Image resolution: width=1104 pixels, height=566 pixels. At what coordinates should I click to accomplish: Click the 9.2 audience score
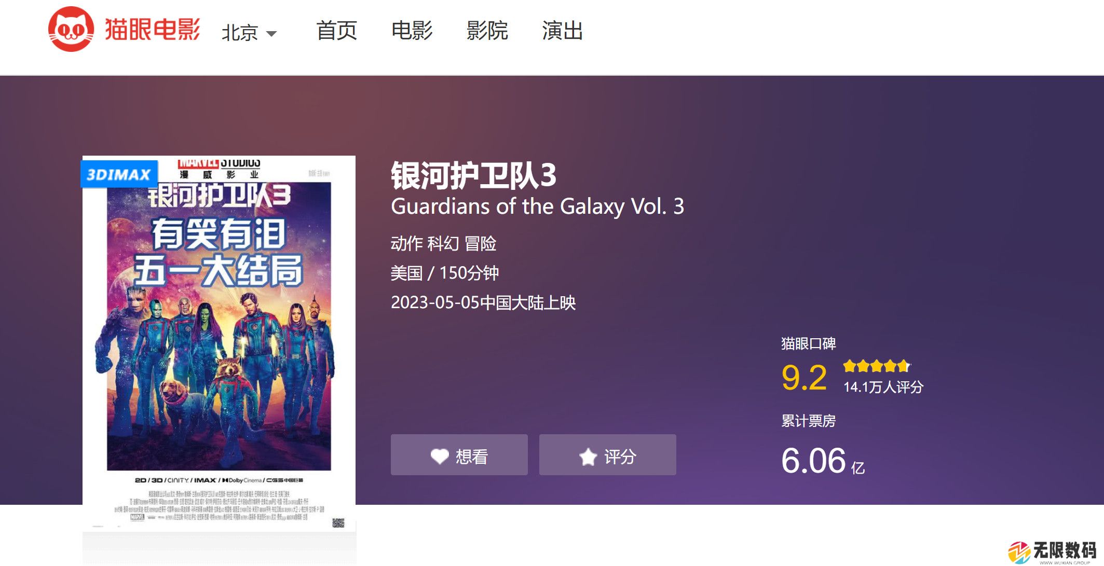point(804,377)
